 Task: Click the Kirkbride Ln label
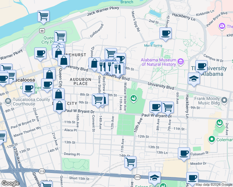pyautogui.click(x=205, y=13)
